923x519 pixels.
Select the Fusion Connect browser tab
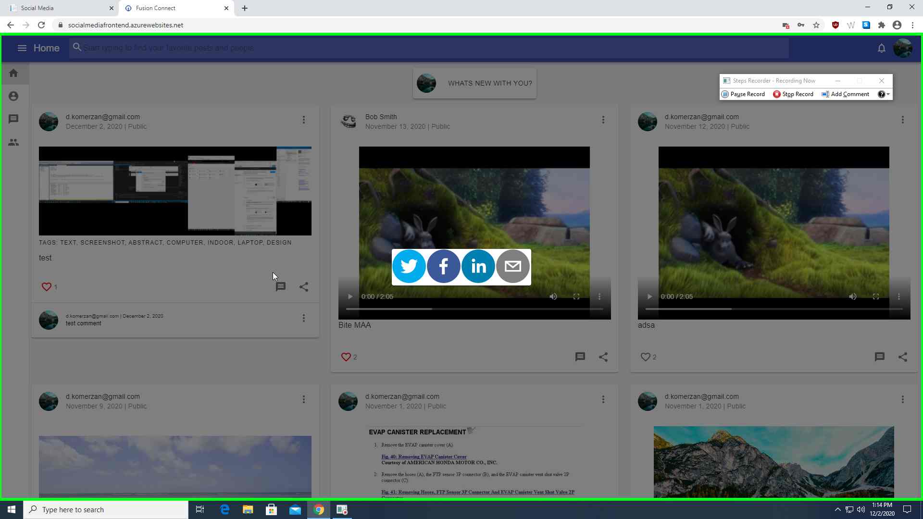177,8
